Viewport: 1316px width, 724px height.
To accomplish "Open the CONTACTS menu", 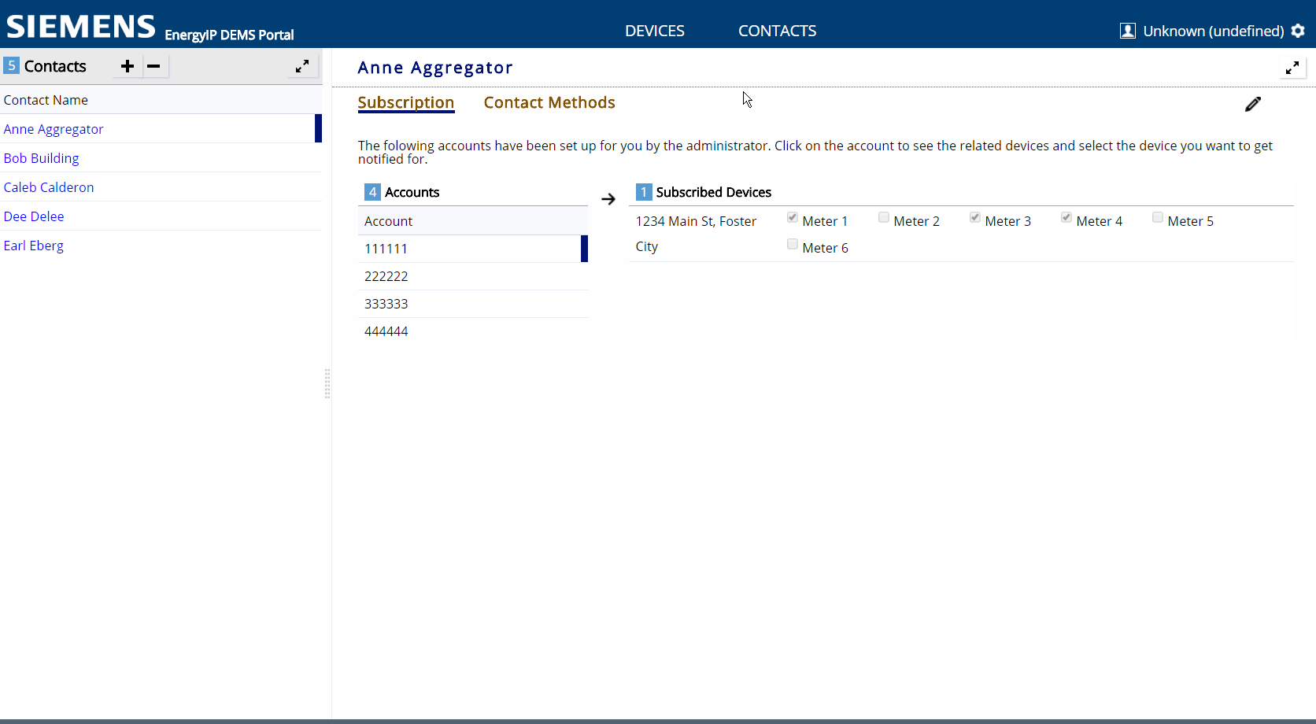I will tap(778, 31).
